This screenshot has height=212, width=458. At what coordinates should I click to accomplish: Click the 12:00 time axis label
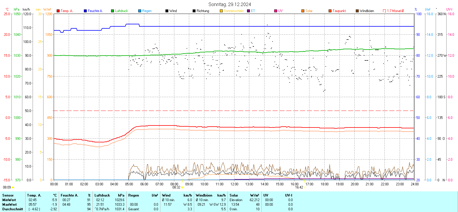234,184
